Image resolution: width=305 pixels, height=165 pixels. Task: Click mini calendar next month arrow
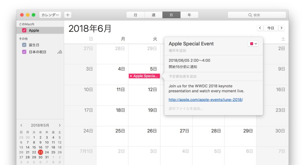(60, 125)
